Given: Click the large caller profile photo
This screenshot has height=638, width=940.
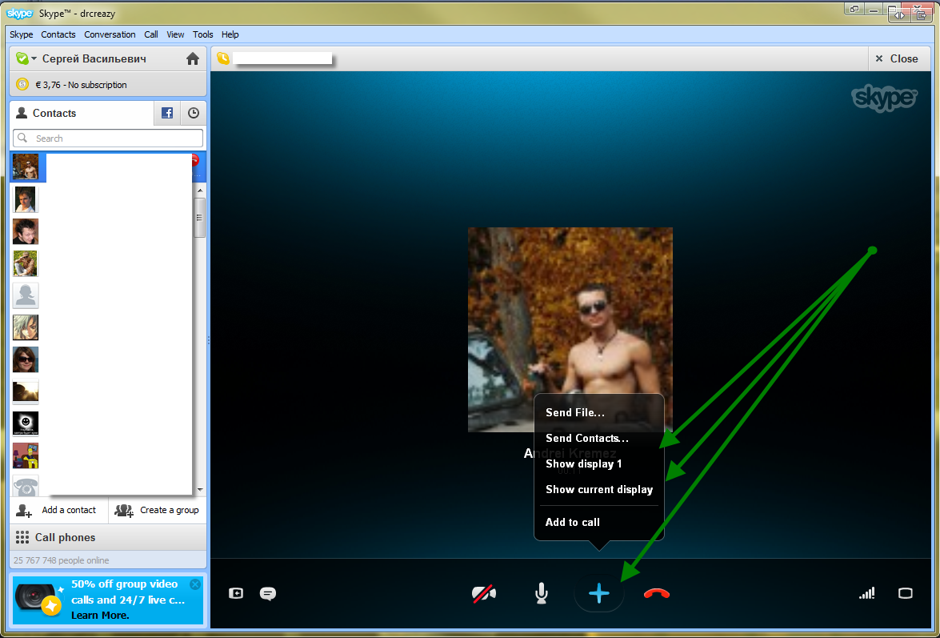Looking at the screenshot, I should click(x=570, y=330).
